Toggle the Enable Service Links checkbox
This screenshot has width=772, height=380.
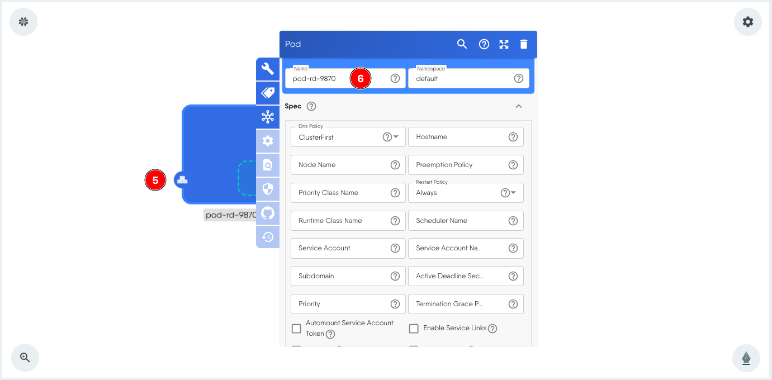414,329
